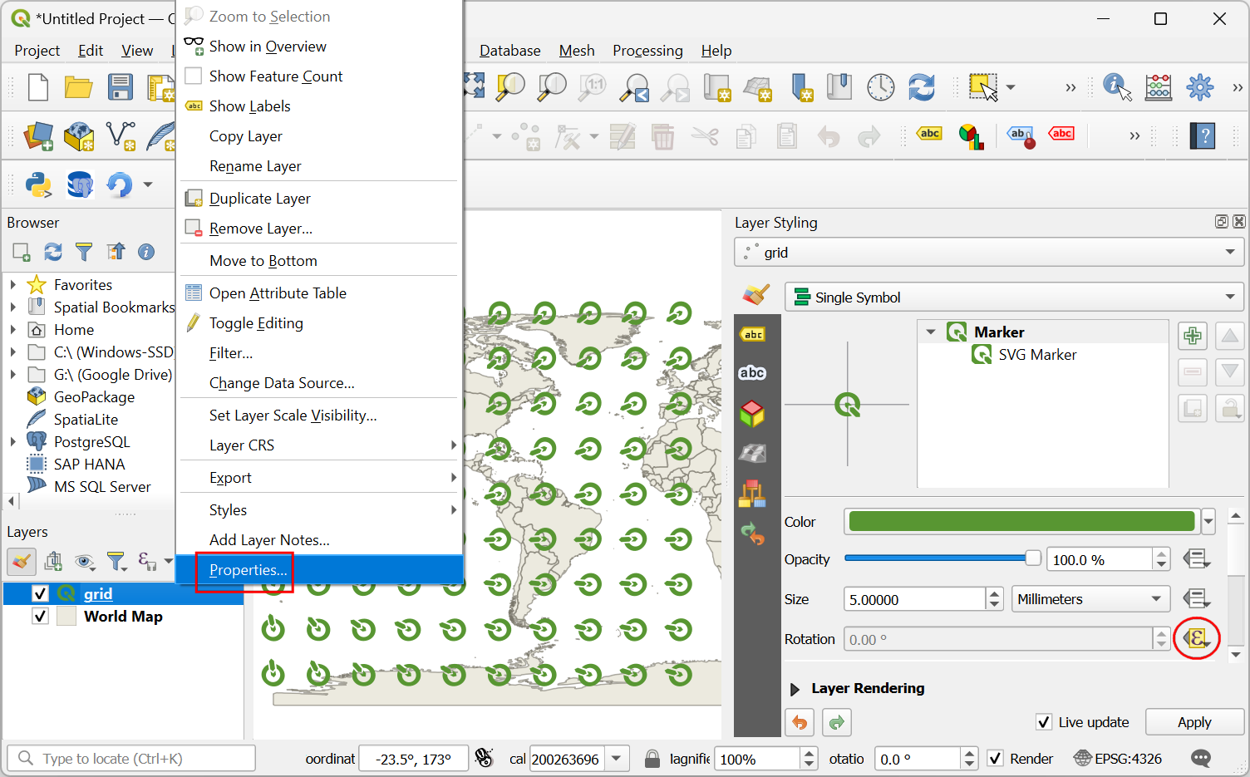Click the green Color swatch

click(1021, 522)
